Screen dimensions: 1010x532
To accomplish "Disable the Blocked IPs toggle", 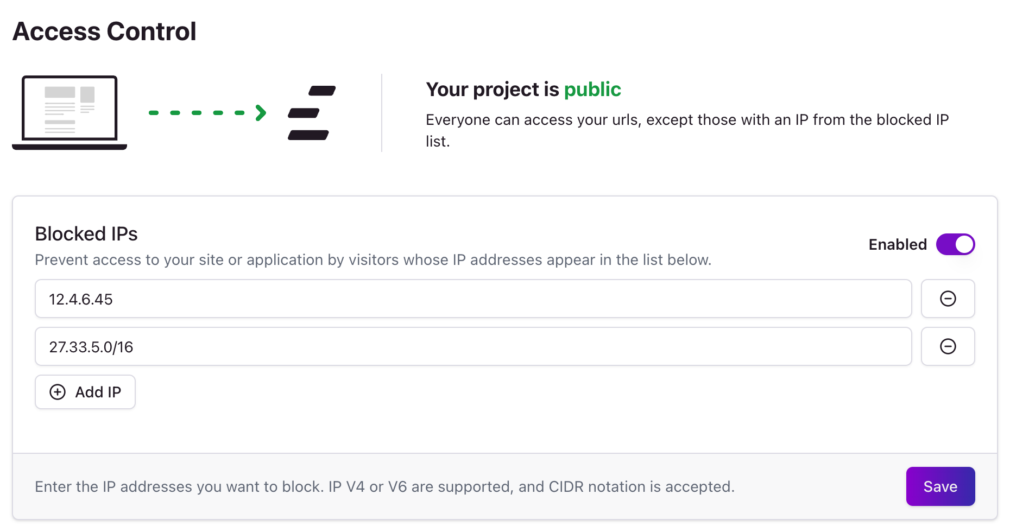I will [955, 244].
